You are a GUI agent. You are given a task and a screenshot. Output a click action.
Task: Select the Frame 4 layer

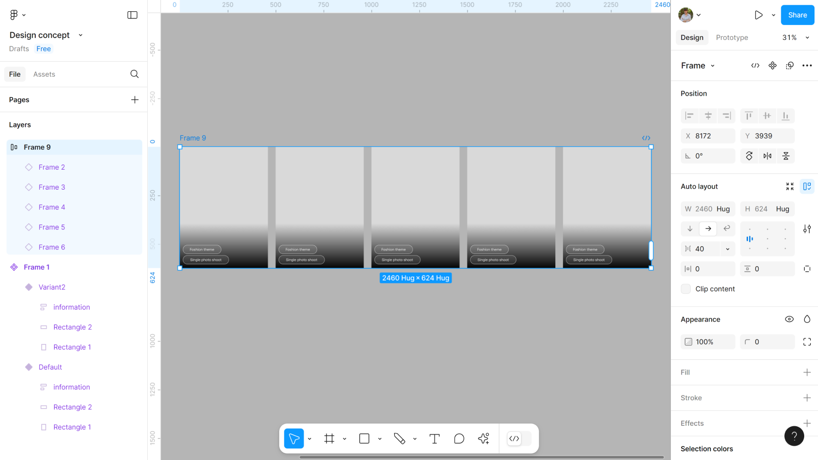(x=52, y=207)
